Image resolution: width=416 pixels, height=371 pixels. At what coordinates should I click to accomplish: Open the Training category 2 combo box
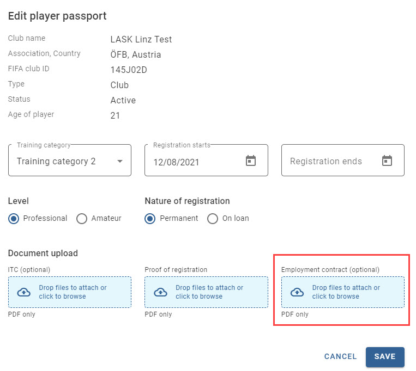[70, 160]
